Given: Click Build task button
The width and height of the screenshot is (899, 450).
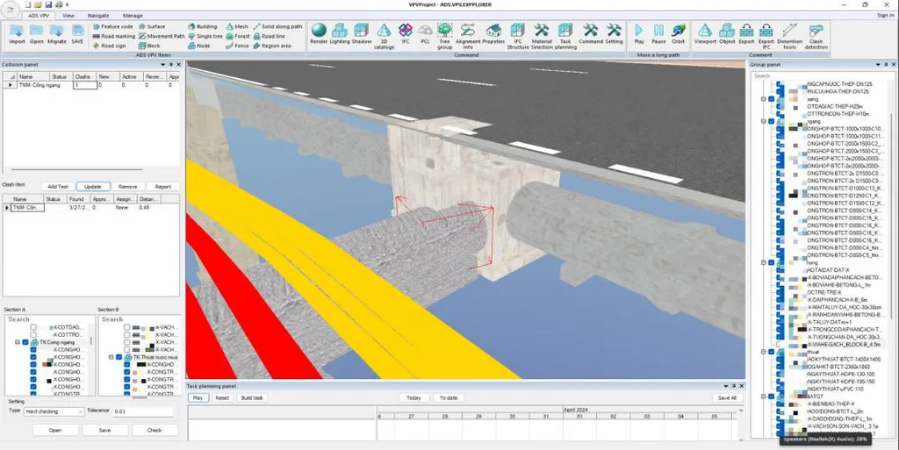Looking at the screenshot, I should 252,397.
